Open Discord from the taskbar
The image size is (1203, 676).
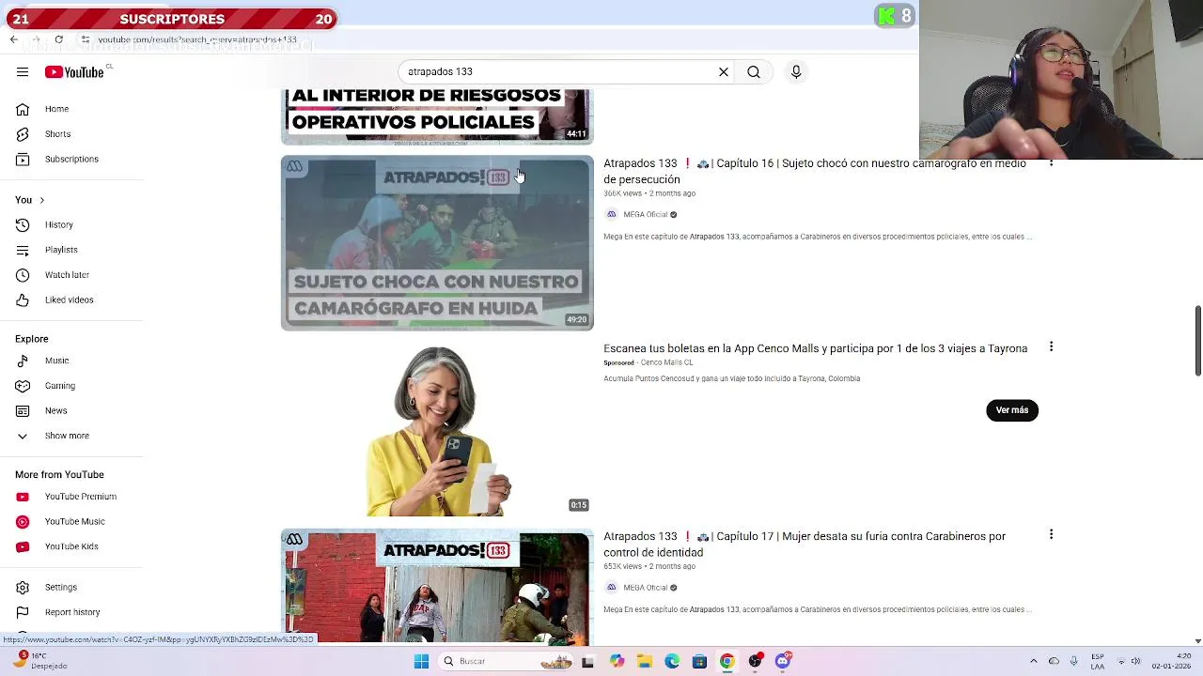click(783, 661)
